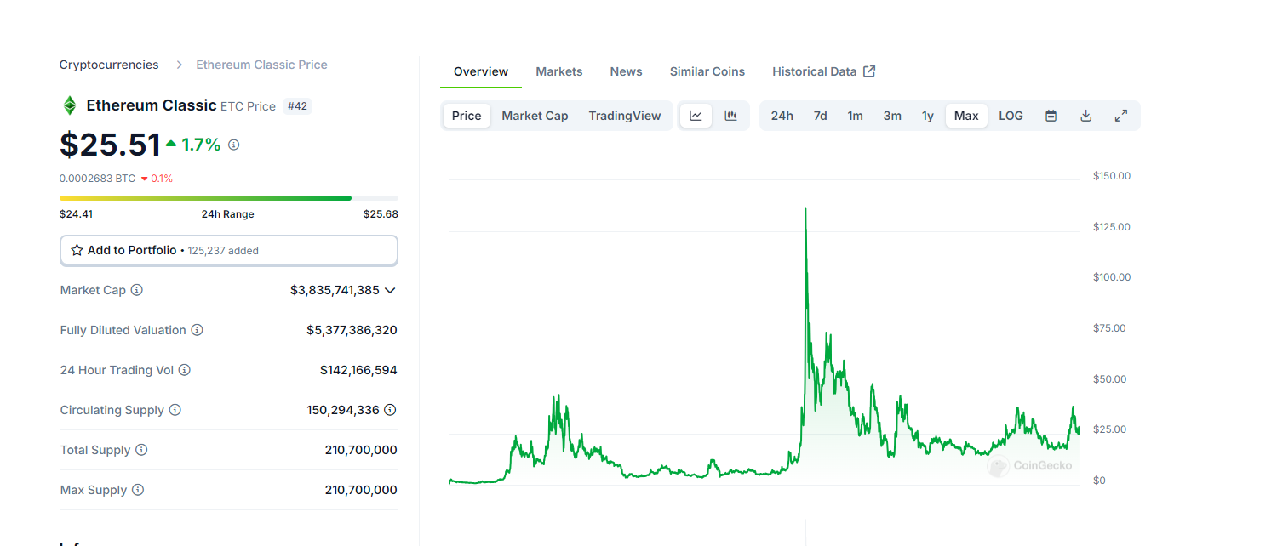Viewport: 1277px width, 546px height.
Task: Set the chart range to 1y
Action: click(x=928, y=116)
